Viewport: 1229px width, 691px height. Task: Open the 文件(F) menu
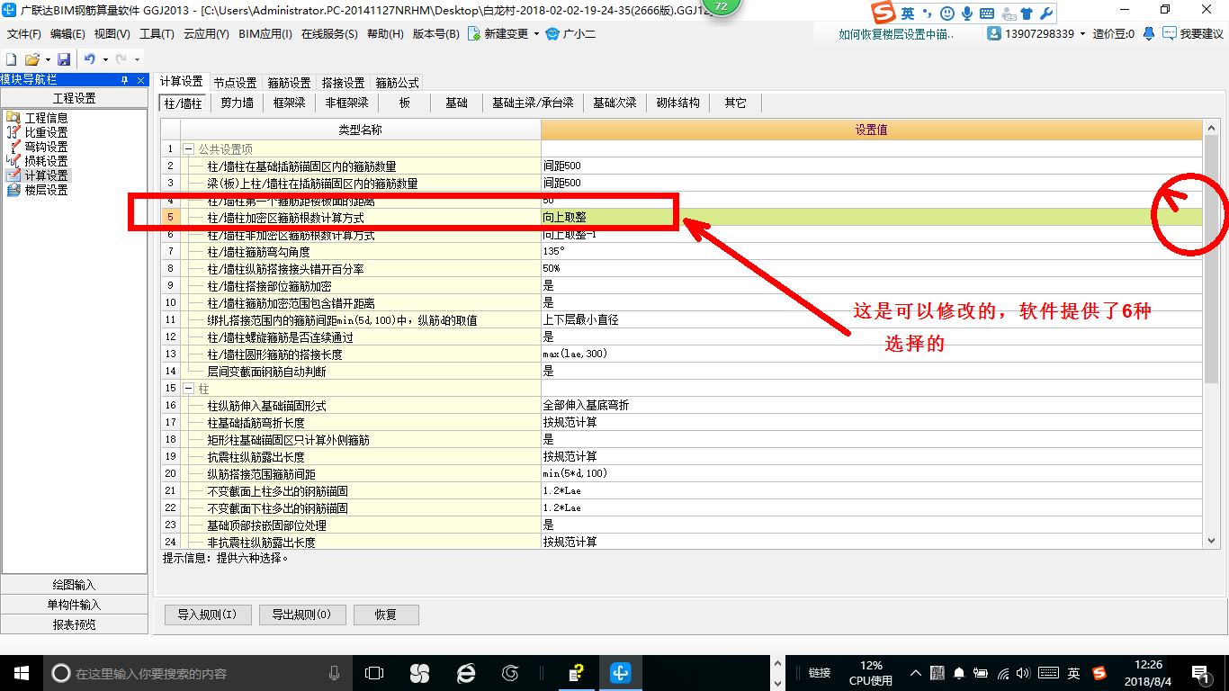pyautogui.click(x=24, y=34)
